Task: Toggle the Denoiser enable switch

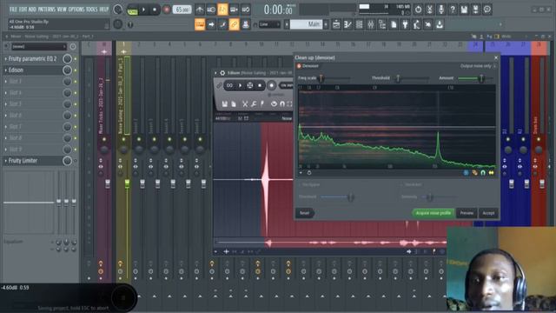Action: [299, 66]
